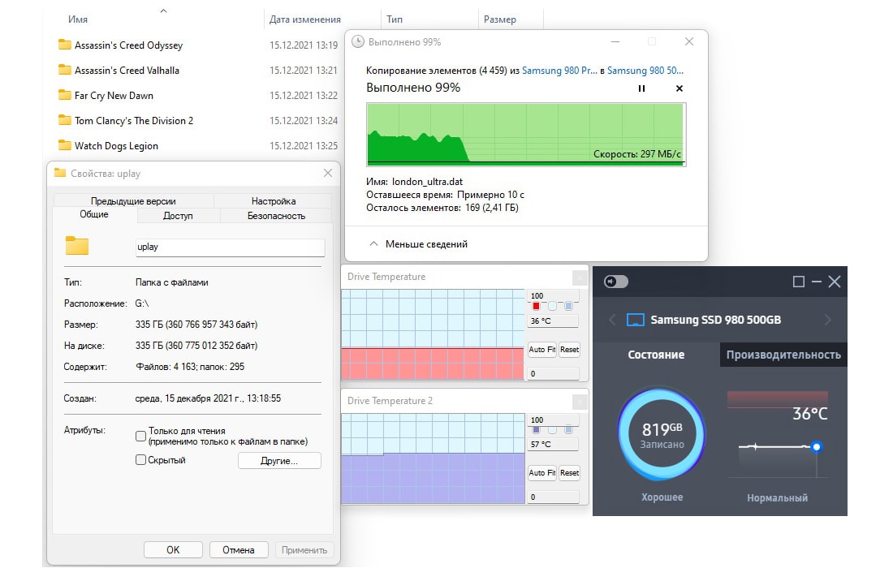Collapse copy details via 'Меньше сведений'
This screenshot has height=568, width=893.
[x=419, y=244]
